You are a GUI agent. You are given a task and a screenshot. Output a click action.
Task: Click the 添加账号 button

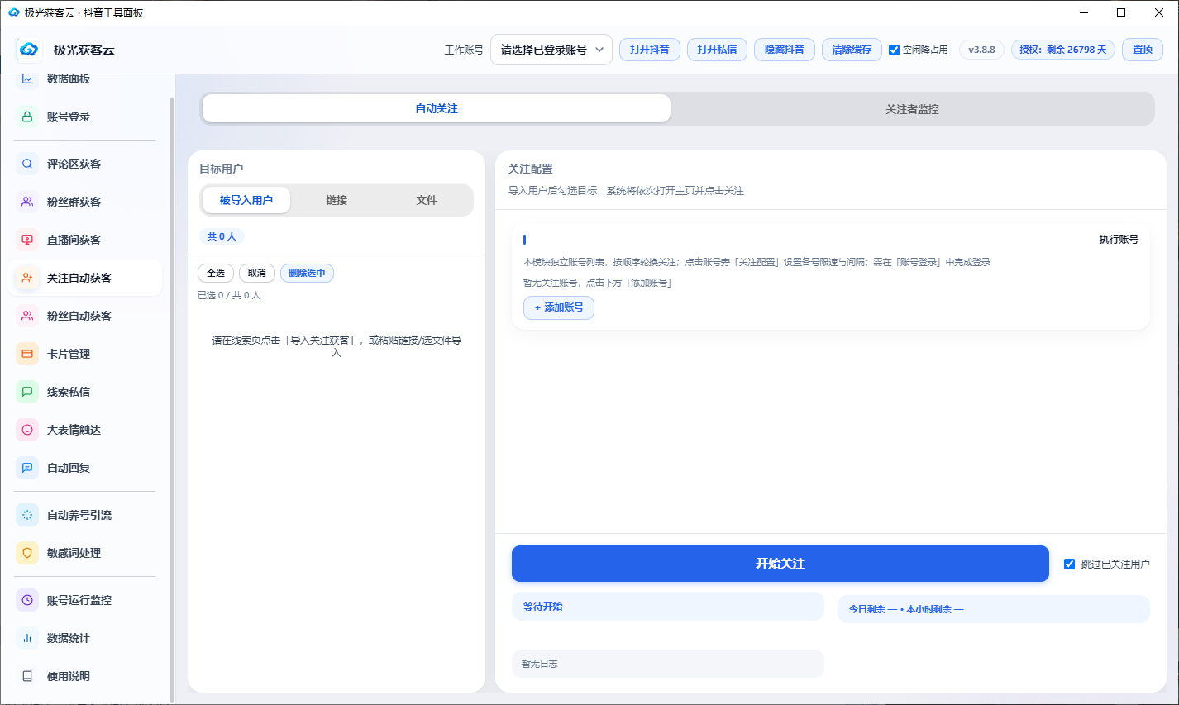pos(559,307)
